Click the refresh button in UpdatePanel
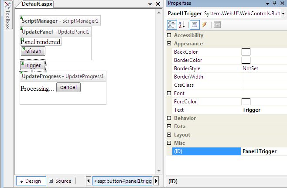 [x=33, y=51]
